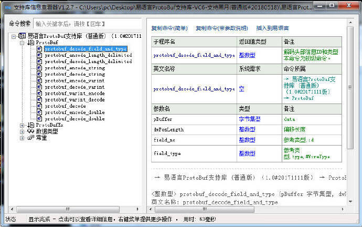Expand the ProtoBufEx tree branch

[x=22, y=126]
